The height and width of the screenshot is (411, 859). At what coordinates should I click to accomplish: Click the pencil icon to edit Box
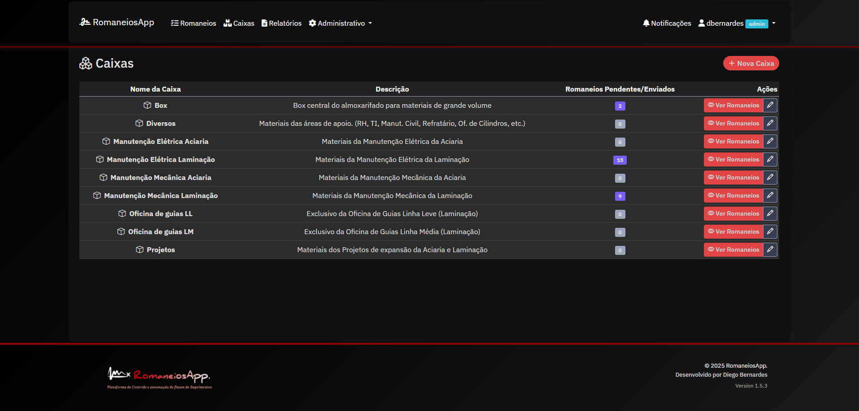(x=771, y=105)
